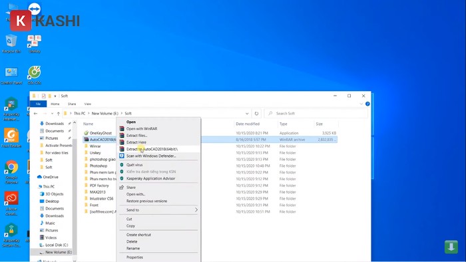Image resolution: width=466 pixels, height=262 pixels.
Task: Open the Control Panel desktop icon
Action: tap(11, 75)
